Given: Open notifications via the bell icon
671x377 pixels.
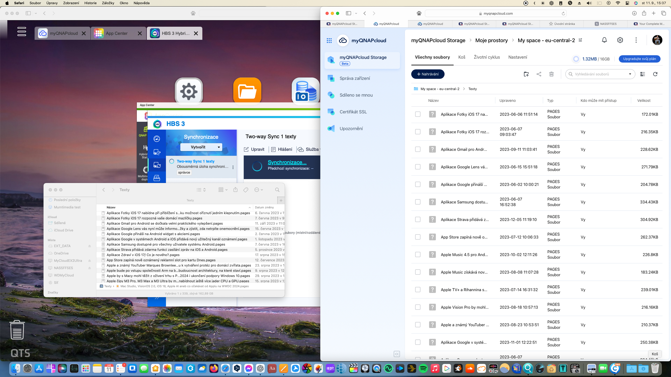Looking at the screenshot, I should pyautogui.click(x=604, y=40).
